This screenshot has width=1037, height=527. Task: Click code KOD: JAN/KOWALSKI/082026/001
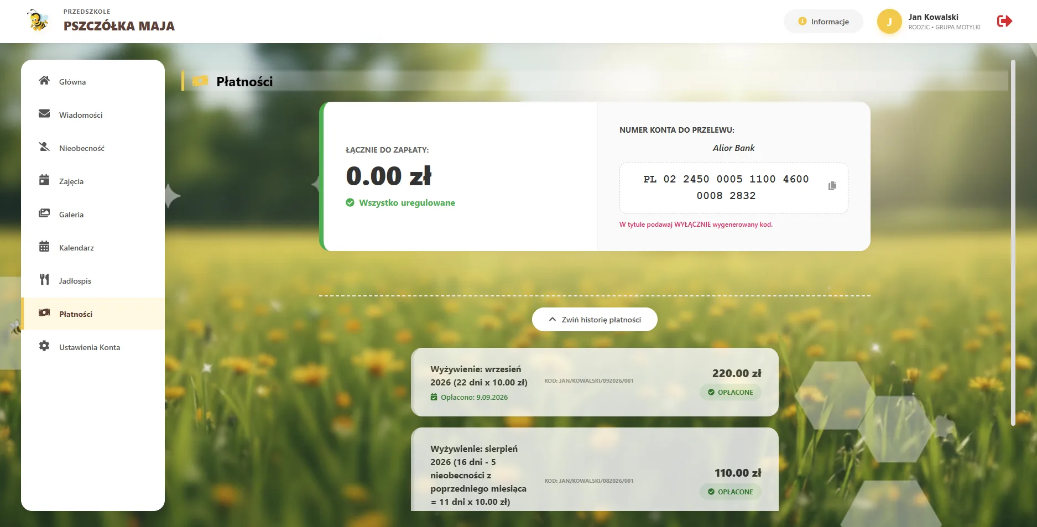point(589,481)
